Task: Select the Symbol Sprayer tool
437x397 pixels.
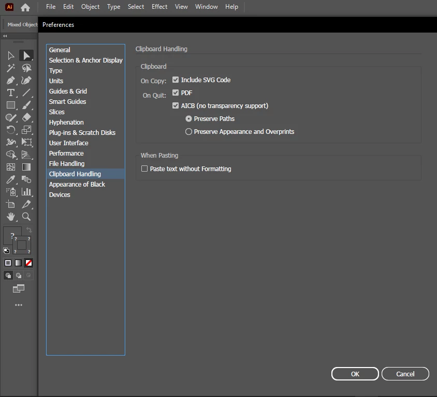Action: click(10, 192)
